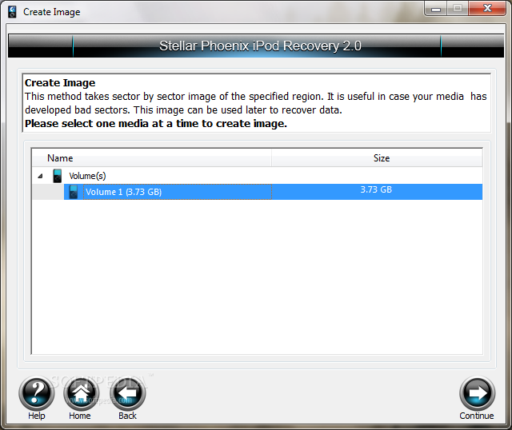The height and width of the screenshot is (430, 512).
Task: Click the 3.73 GB size cell
Action: pos(376,189)
